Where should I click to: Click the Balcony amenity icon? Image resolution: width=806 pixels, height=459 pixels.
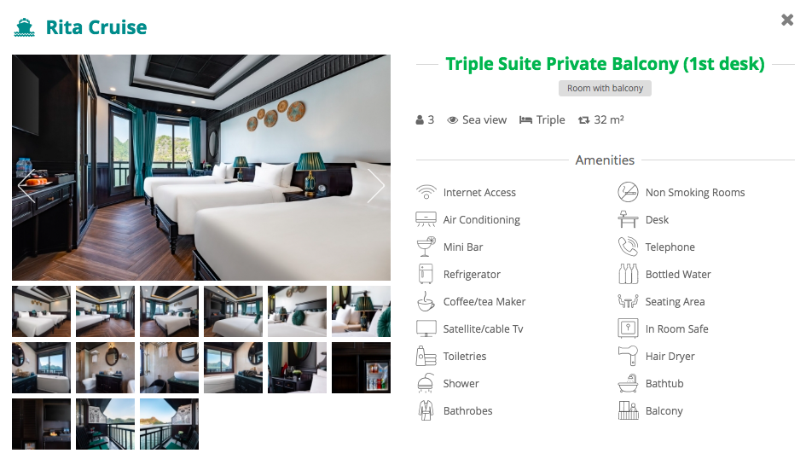628,410
